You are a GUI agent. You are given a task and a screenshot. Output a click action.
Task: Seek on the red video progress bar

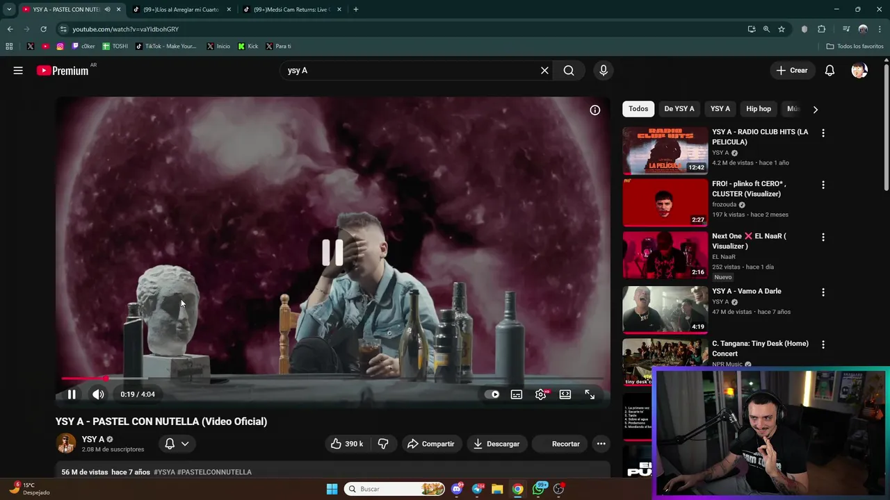point(332,378)
